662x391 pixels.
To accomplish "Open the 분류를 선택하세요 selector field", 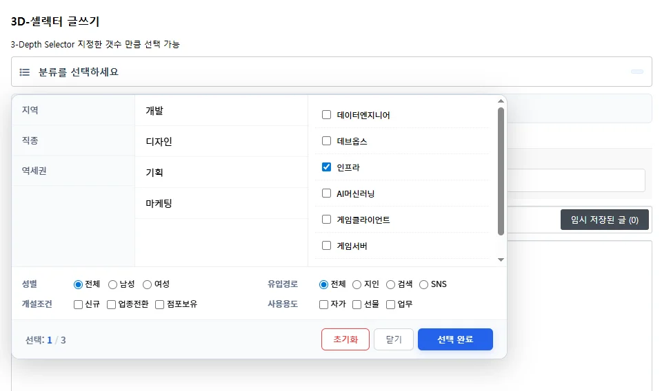I will (x=332, y=72).
